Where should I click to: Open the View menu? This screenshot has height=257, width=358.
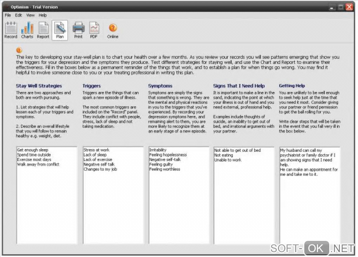(31, 15)
